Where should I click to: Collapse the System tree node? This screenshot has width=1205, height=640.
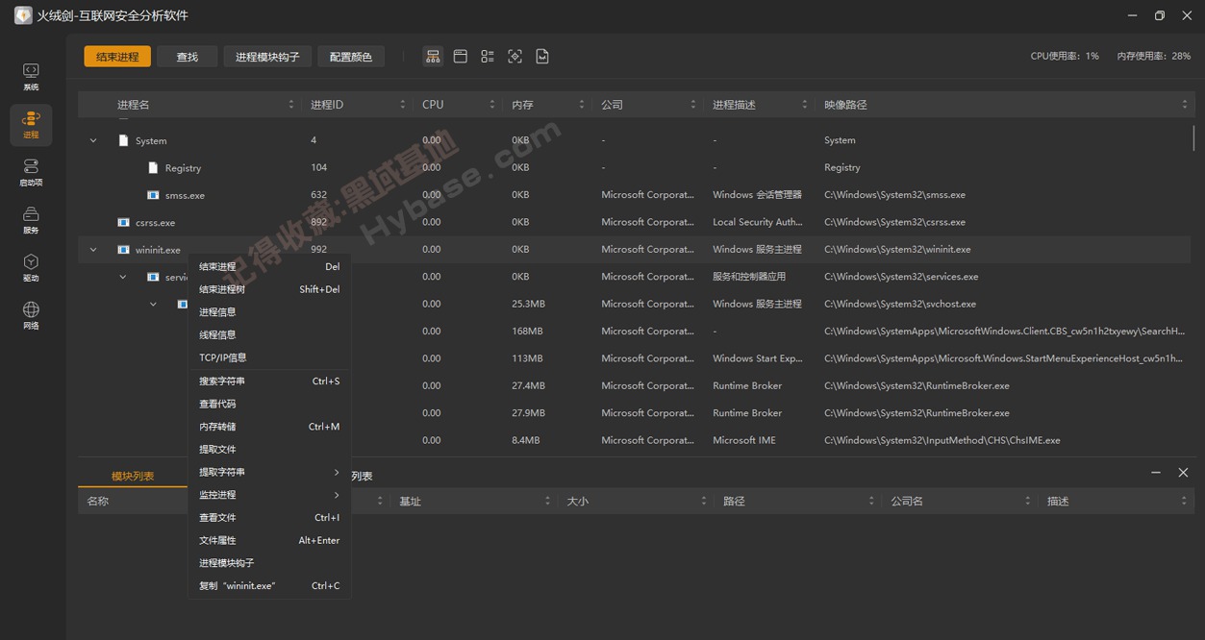[93, 140]
